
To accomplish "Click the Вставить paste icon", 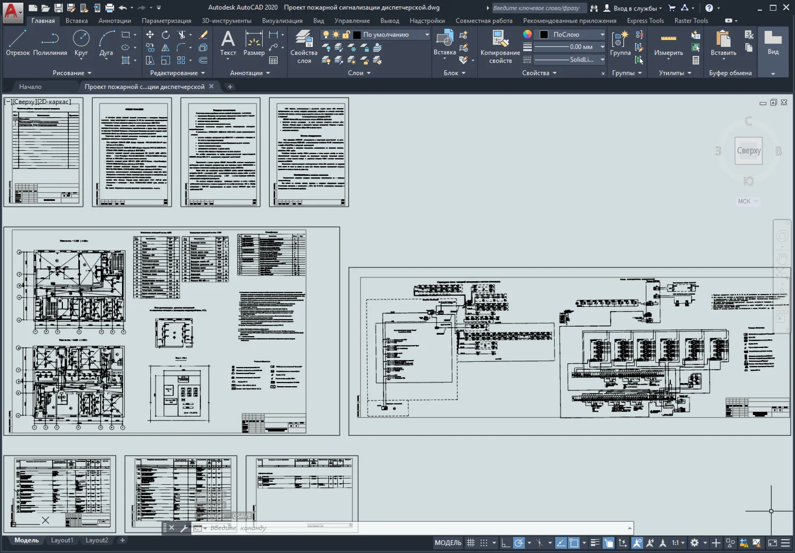I will (x=724, y=43).
